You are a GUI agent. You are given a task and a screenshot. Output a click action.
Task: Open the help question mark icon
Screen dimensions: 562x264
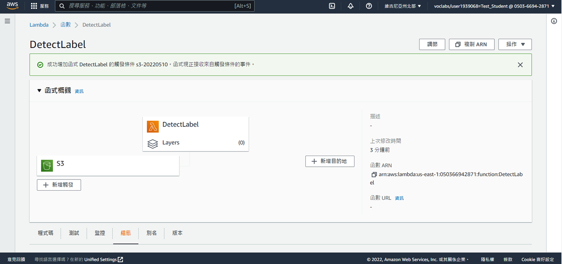369,6
